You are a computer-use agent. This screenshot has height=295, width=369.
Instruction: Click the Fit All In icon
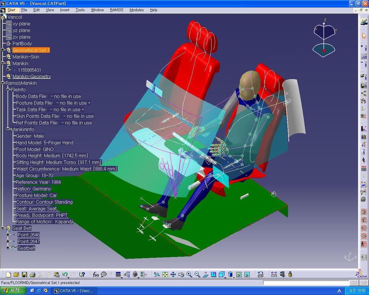(165, 274)
